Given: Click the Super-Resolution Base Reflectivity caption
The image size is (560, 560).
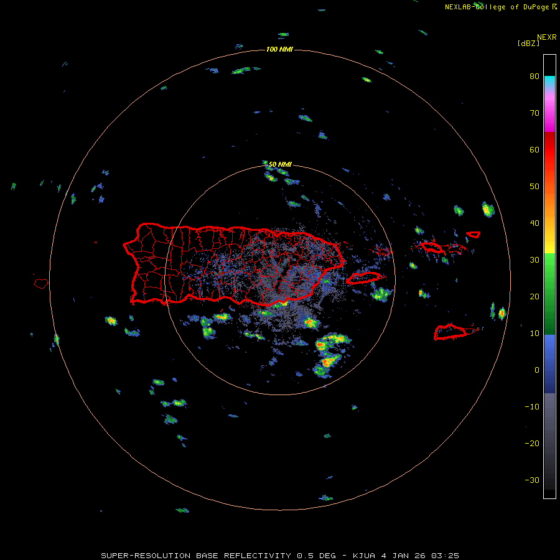Looking at the screenshot, I should click(280, 556).
